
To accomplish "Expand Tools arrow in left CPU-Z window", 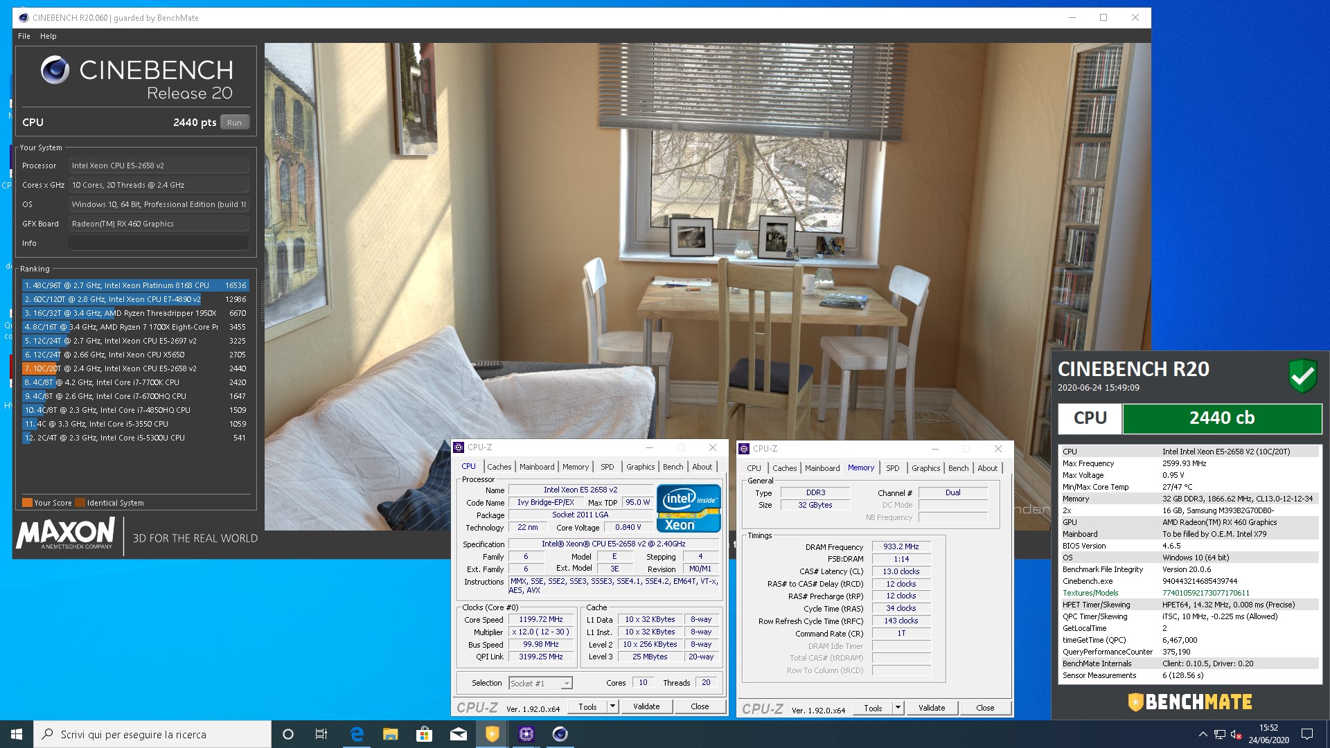I will (x=612, y=706).
